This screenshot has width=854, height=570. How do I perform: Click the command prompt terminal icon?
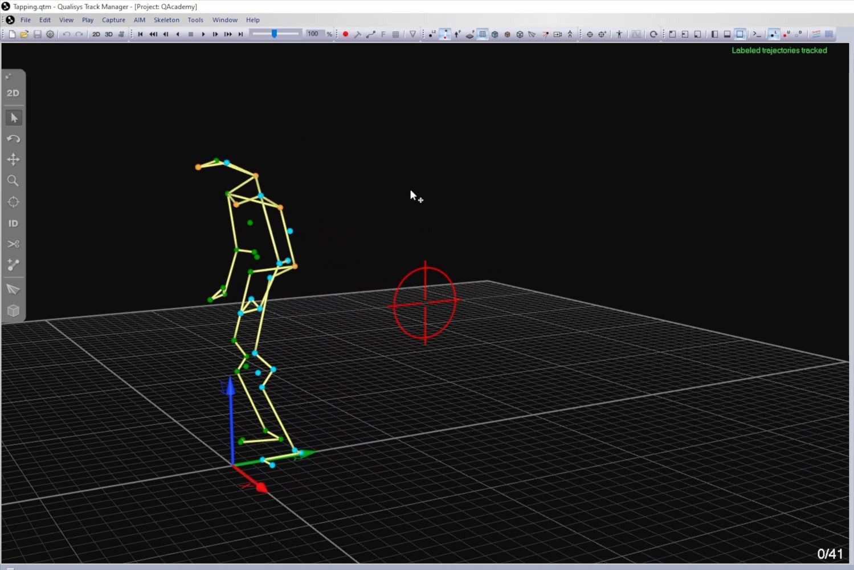pyautogui.click(x=757, y=34)
